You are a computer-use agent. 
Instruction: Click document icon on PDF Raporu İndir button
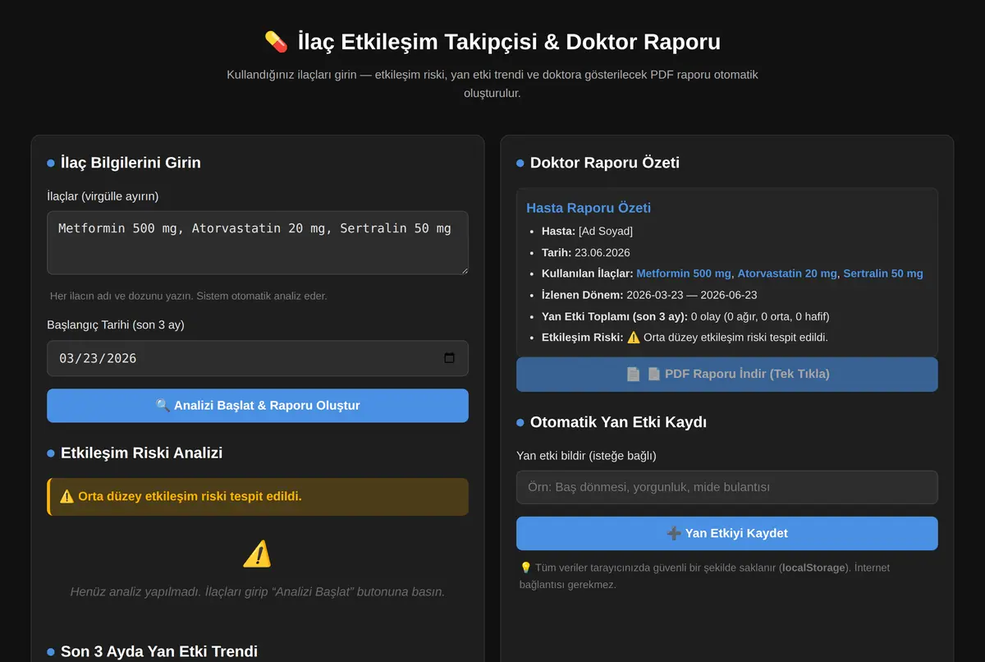coord(633,374)
